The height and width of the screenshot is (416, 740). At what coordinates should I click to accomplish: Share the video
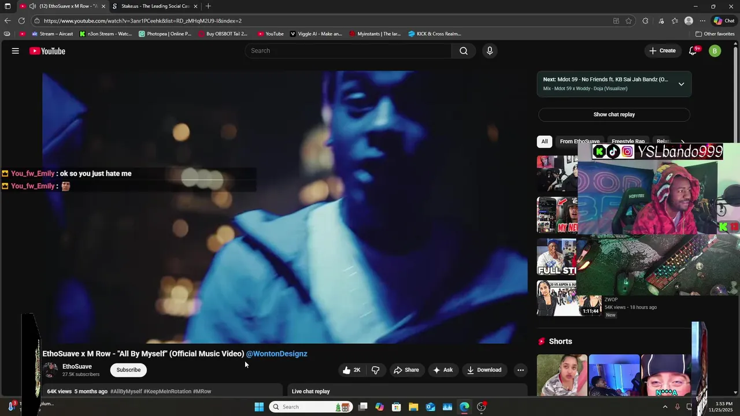(406, 370)
